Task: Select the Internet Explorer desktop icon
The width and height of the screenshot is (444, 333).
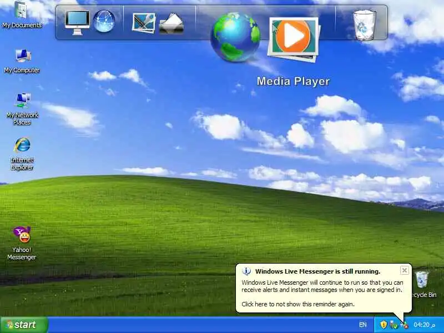Action: [22, 154]
